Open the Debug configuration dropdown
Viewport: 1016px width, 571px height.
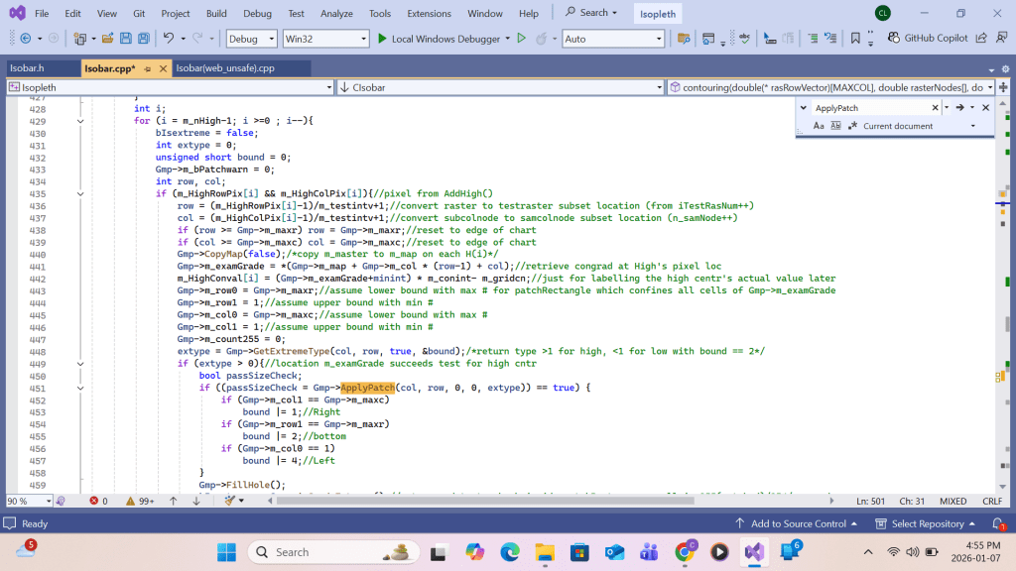click(x=251, y=39)
